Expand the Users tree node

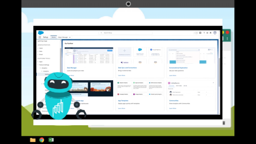pos(38,48)
